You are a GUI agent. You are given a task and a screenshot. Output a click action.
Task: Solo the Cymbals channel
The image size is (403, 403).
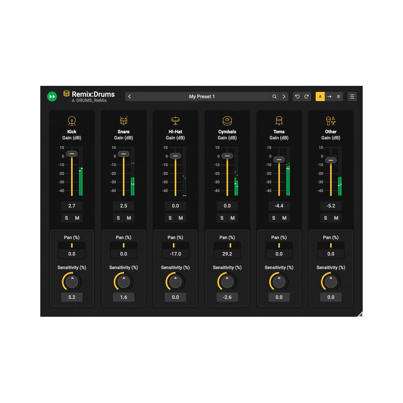tap(222, 218)
